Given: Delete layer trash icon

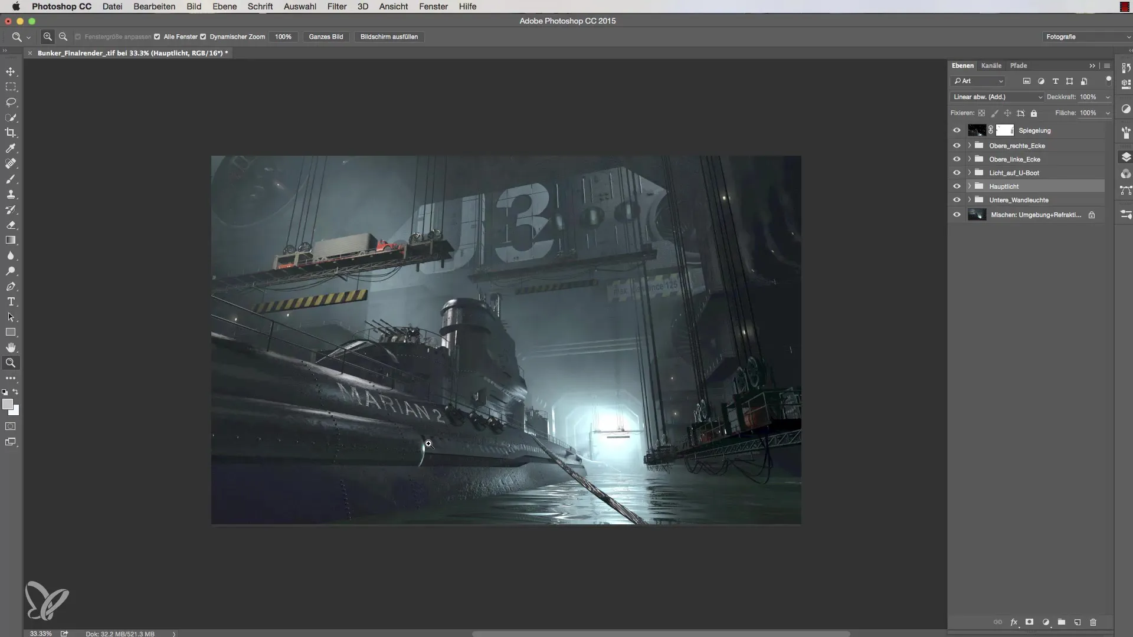Looking at the screenshot, I should coord(1093,622).
